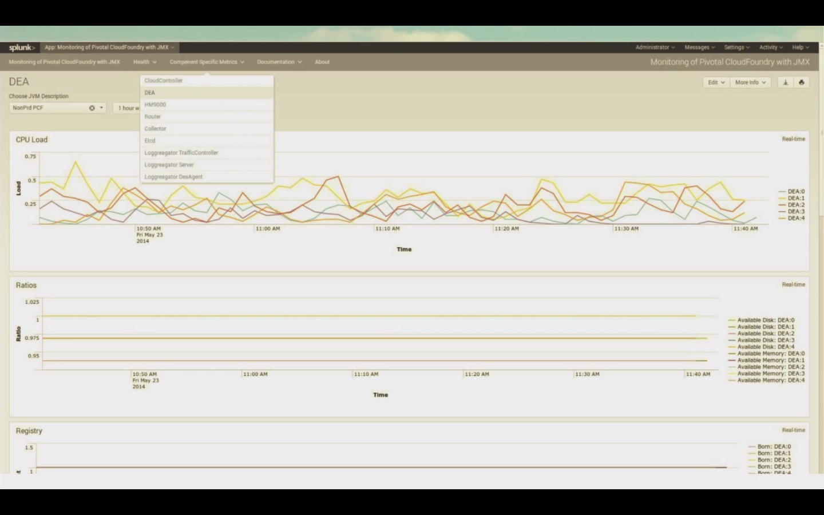Open the Edit dropdown button
The width and height of the screenshot is (824, 515).
click(716, 82)
